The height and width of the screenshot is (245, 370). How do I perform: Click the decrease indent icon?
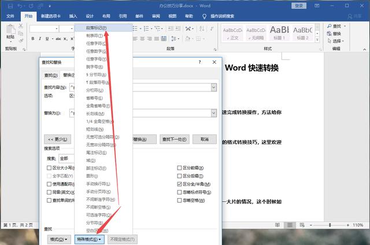[x=171, y=28]
